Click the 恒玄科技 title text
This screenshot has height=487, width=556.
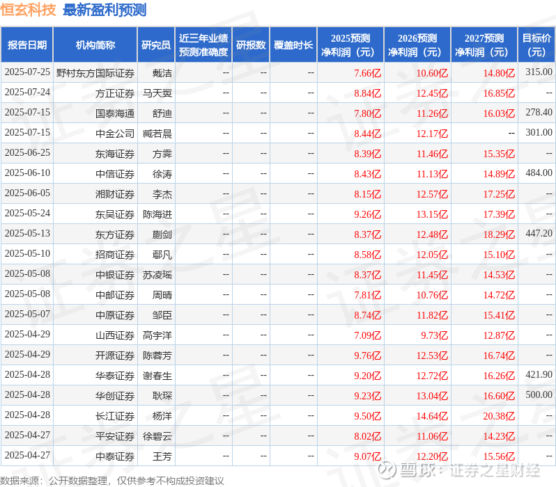tap(29, 10)
